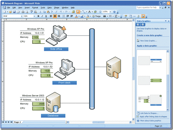Undo the last action
This screenshot has width=173, height=130.
click(x=61, y=12)
